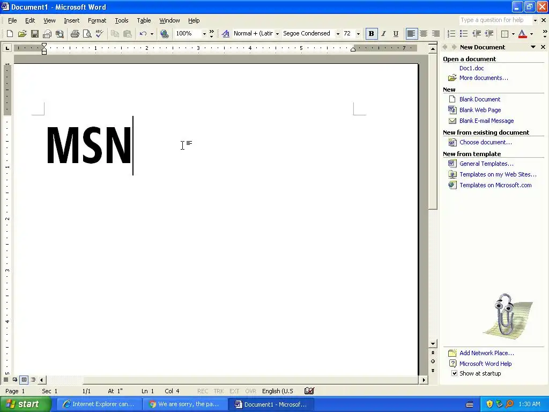This screenshot has height=412, width=549.
Task: Click the Outside Border icon
Action: (x=505, y=34)
